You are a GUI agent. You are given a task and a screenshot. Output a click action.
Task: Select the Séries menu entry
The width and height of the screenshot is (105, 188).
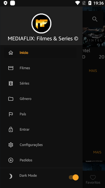pos(41,83)
